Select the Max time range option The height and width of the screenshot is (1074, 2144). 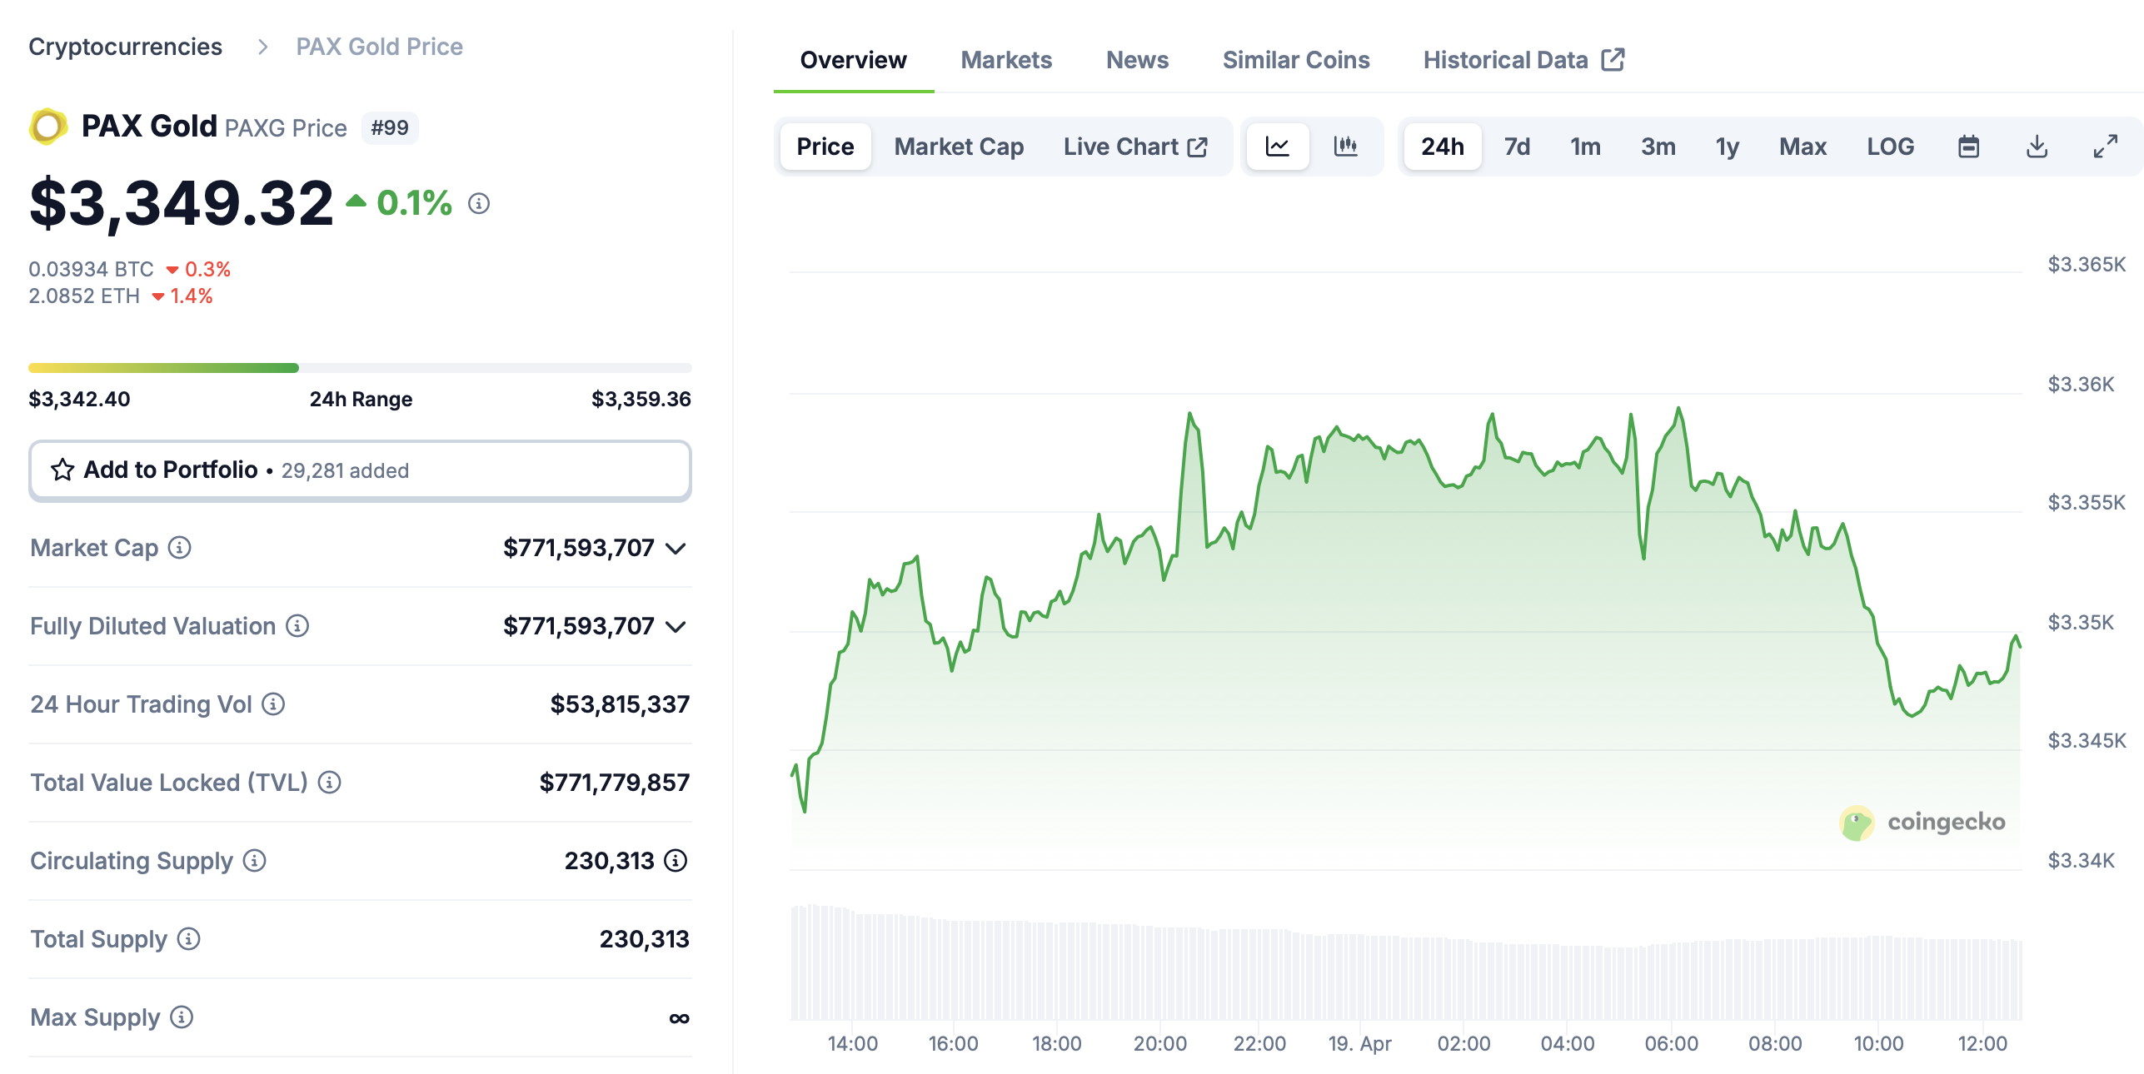click(x=1802, y=147)
